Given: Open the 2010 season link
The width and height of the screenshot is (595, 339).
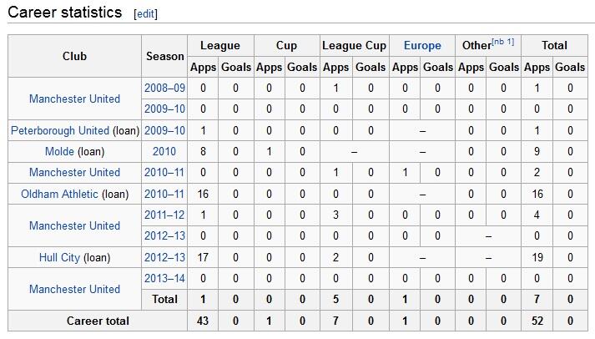Looking at the screenshot, I should (164, 151).
